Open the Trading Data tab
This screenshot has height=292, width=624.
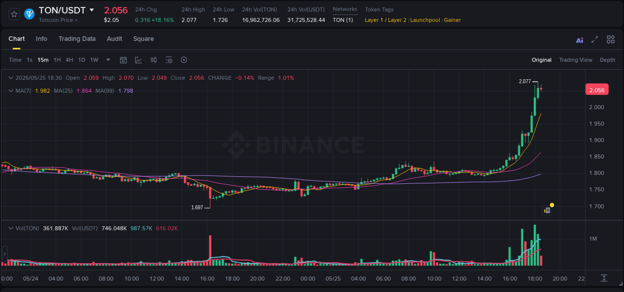pyautogui.click(x=77, y=39)
